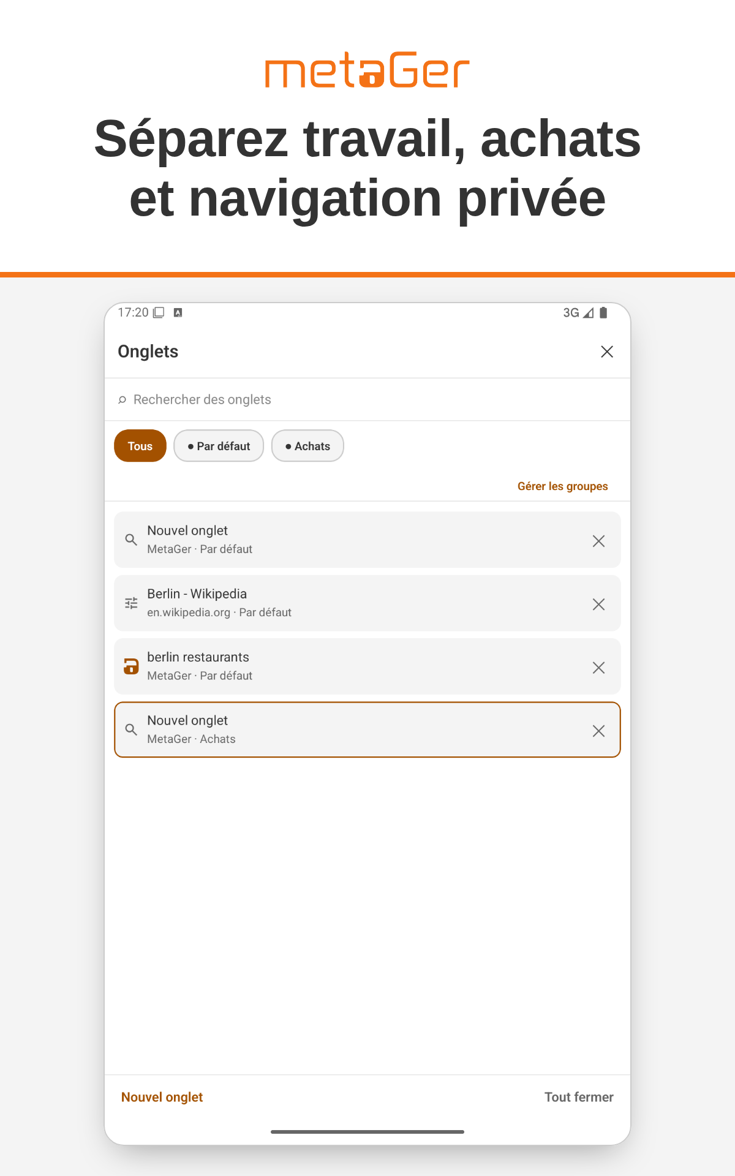The image size is (735, 1176).
Task: Open the berlin restaurants tab
Action: 367,666
